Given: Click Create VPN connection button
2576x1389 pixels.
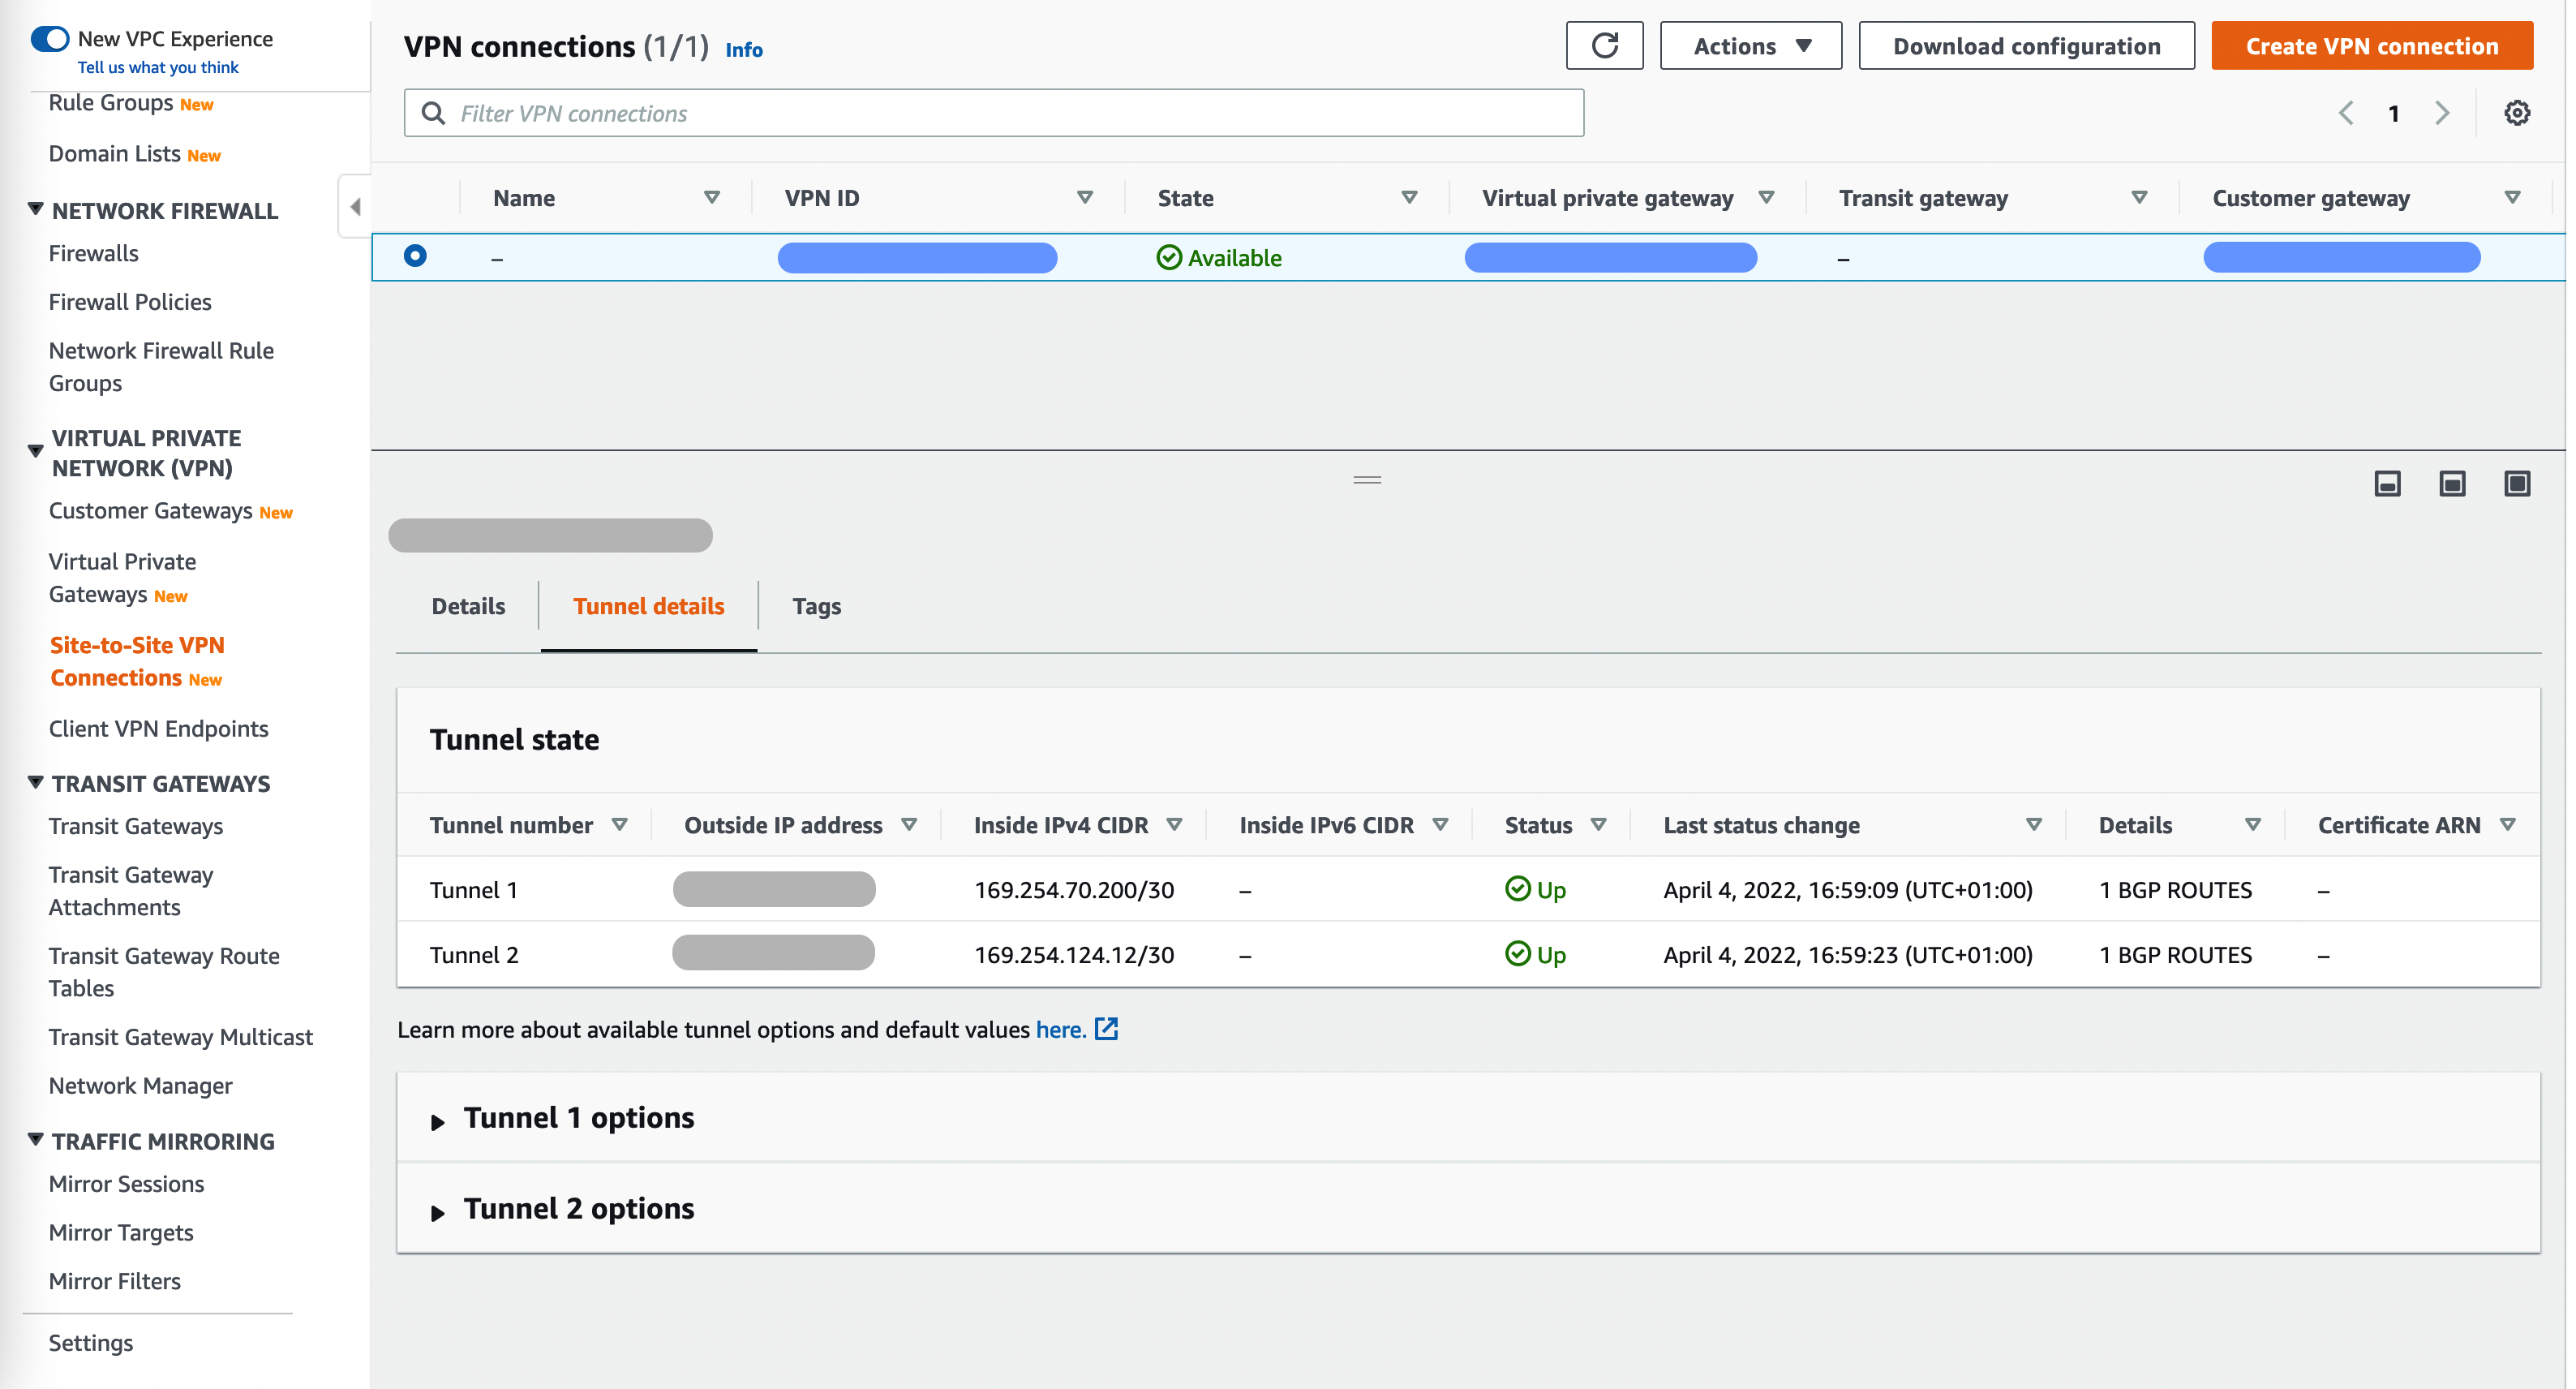Looking at the screenshot, I should (x=2371, y=46).
